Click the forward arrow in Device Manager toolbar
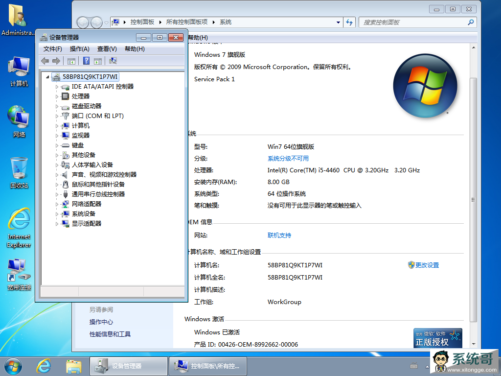 pyautogui.click(x=56, y=61)
